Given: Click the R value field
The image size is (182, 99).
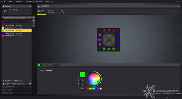Looking at the screenshot, I should [x=83, y=78].
